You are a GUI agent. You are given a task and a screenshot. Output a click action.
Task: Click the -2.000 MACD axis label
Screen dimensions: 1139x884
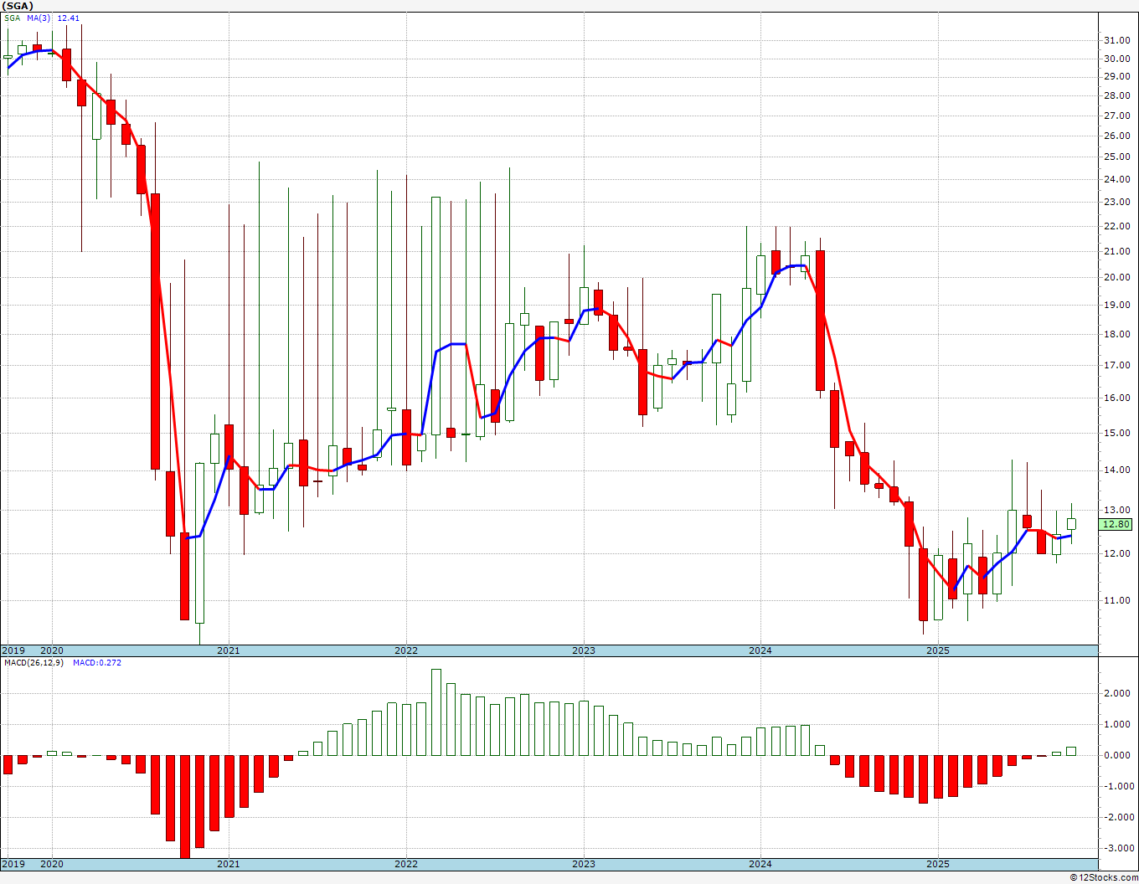click(x=1118, y=817)
